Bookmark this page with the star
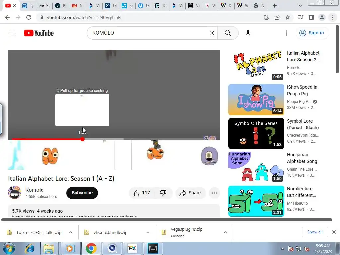 tap(288, 17)
